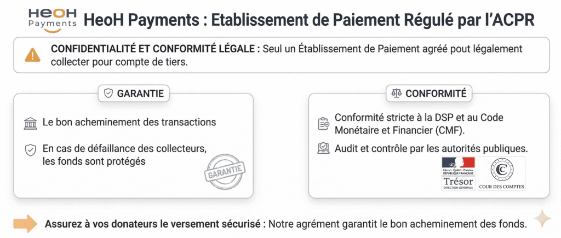Viewport: 561px width, 238px height.
Task: Click 'Audit et contrôle par les autorités publiques'
Action: 431,148
